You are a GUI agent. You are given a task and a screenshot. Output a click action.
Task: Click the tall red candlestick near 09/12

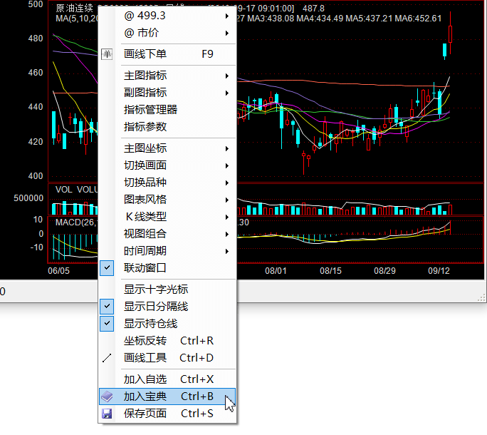(x=451, y=34)
